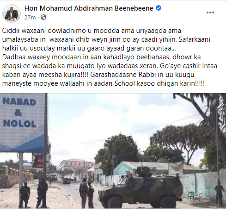This screenshot has width=226, height=209.
Task: Open the attached street photo
Action: pos(113,151)
